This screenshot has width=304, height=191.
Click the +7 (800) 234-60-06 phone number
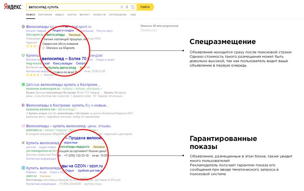[x=70, y=184]
